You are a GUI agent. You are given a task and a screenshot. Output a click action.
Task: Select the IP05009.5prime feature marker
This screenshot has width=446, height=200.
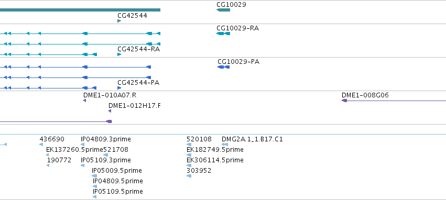94,176
